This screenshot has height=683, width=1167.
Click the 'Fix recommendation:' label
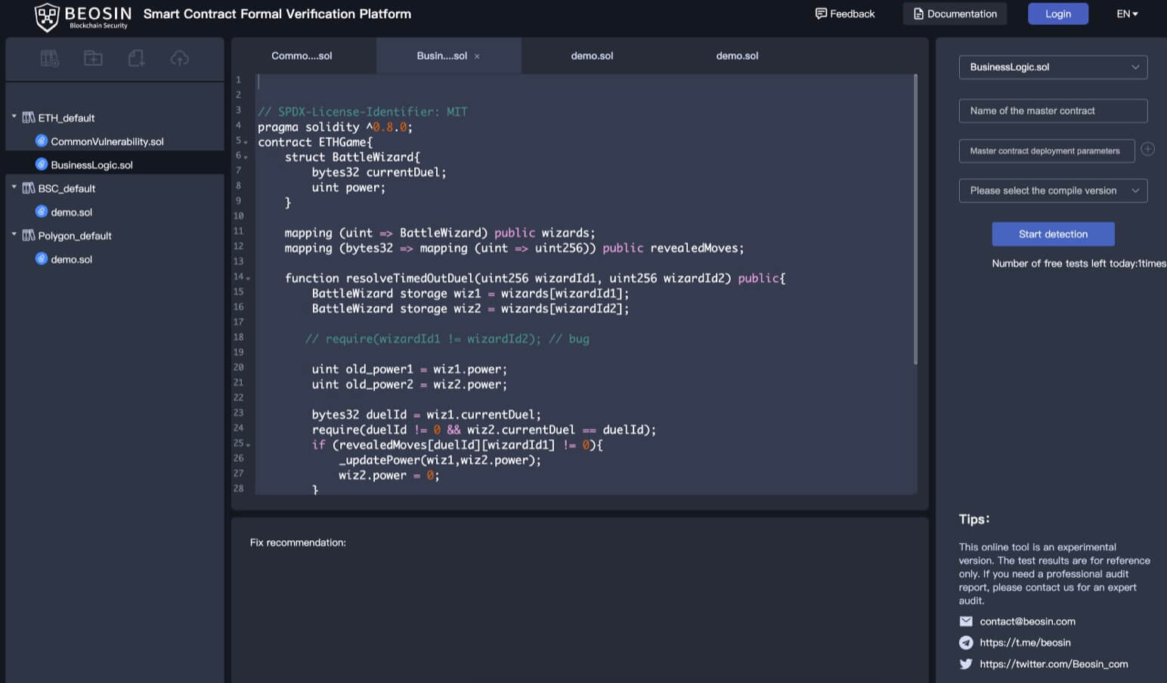click(298, 542)
